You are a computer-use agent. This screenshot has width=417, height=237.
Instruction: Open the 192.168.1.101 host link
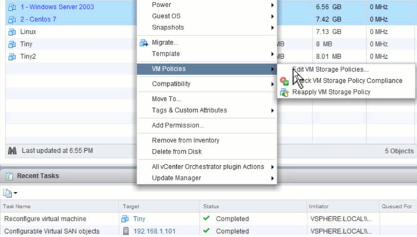tap(155, 231)
